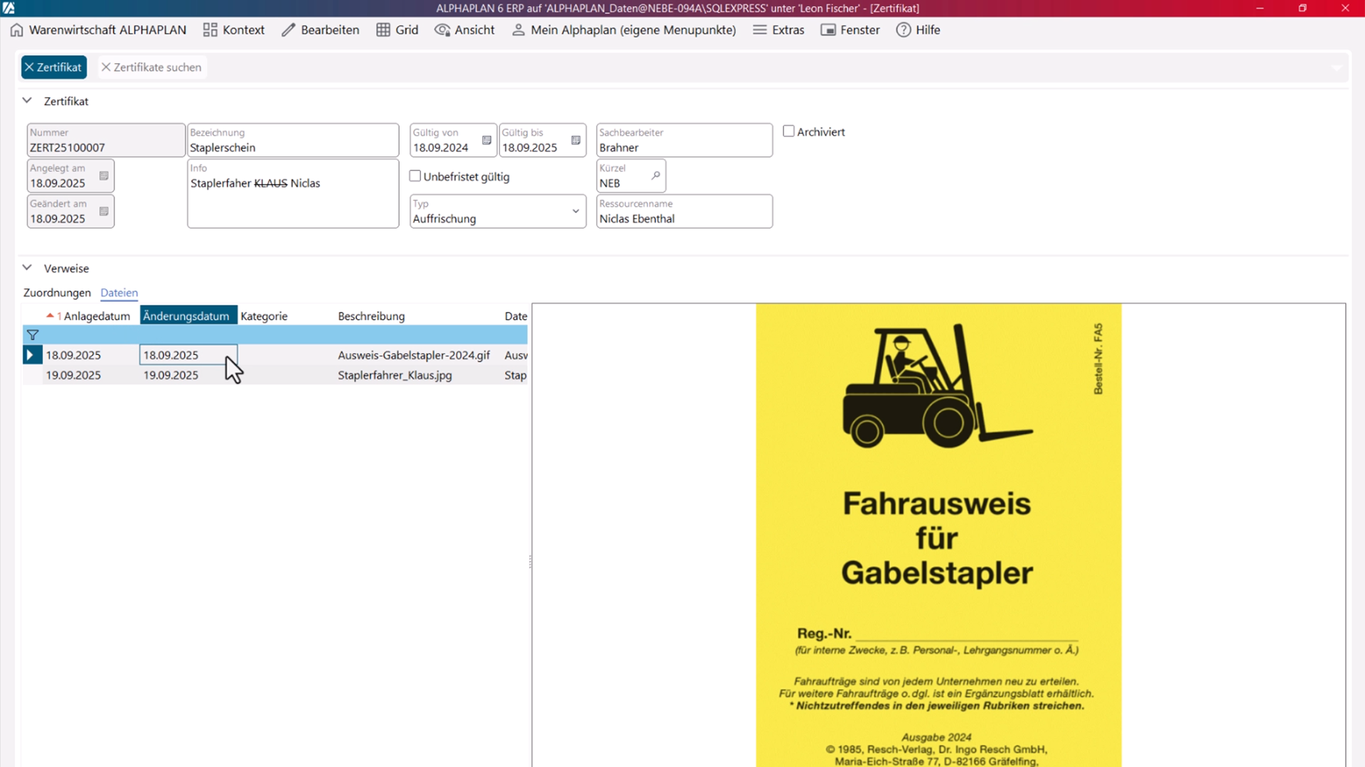
Task: Click calendar icon in Geändert am field
Action: pyautogui.click(x=104, y=211)
